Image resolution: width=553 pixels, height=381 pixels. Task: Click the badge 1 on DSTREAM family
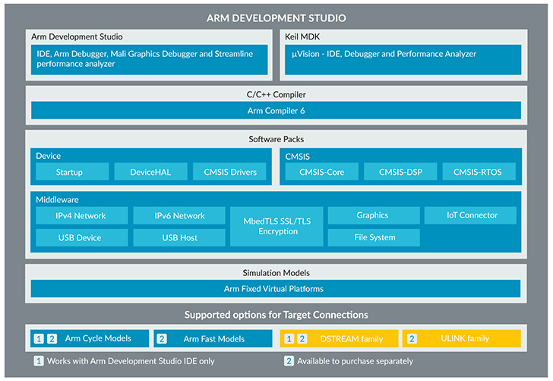(289, 338)
